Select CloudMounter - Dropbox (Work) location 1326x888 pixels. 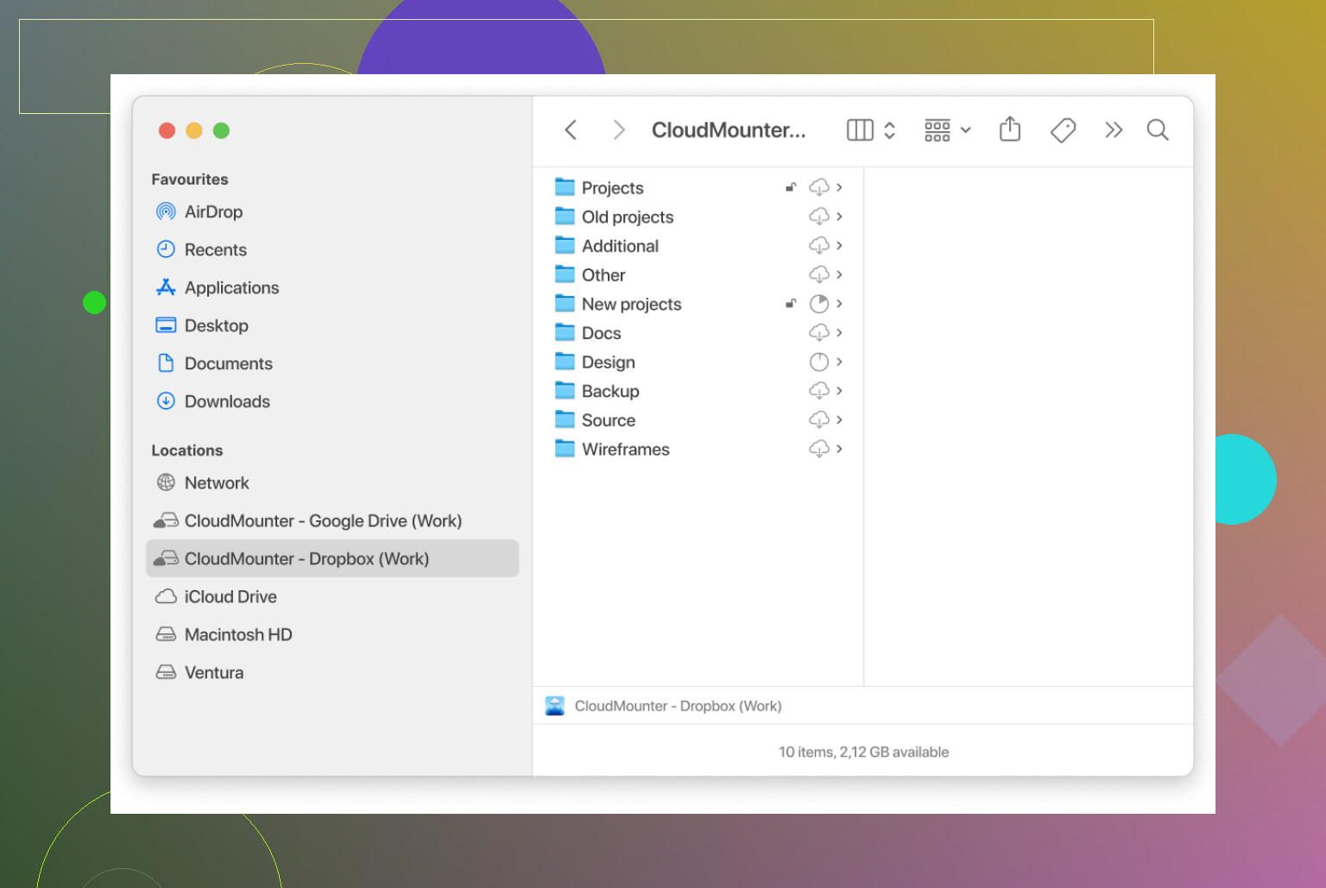pos(332,558)
